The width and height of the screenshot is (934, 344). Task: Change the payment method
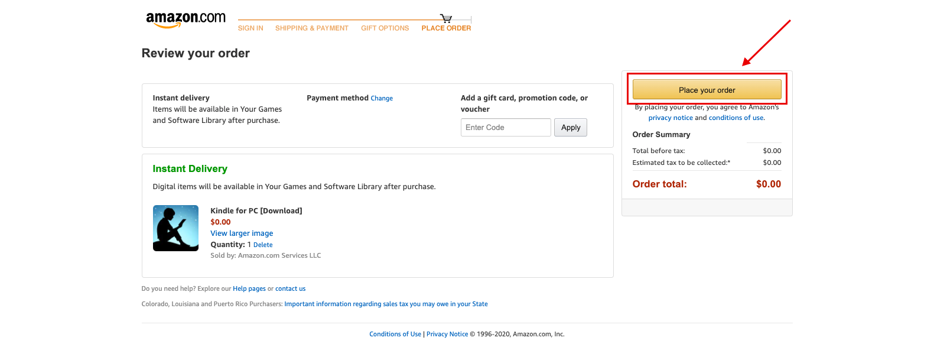click(382, 98)
